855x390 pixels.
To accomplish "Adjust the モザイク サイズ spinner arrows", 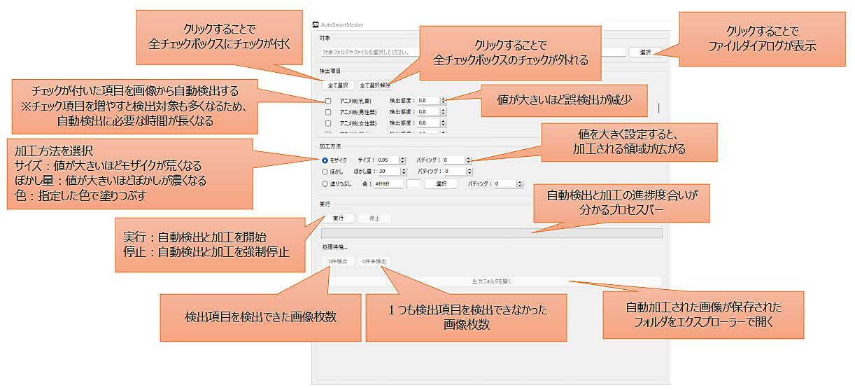I will 402,160.
